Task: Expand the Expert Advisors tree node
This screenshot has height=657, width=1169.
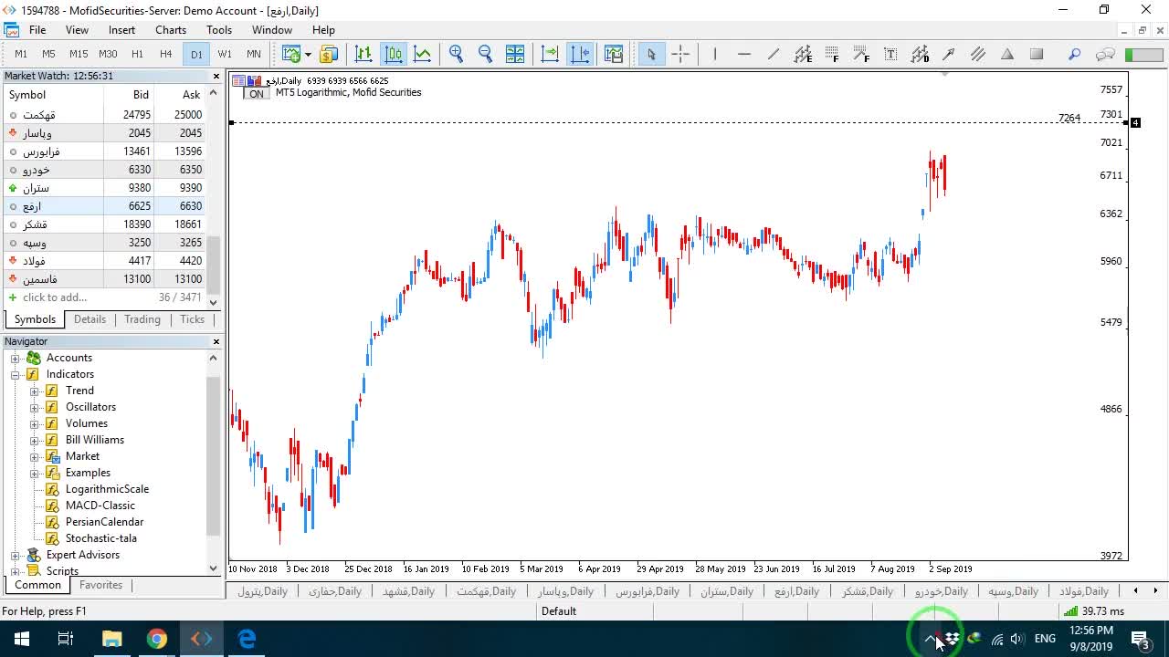Action: click(x=16, y=555)
